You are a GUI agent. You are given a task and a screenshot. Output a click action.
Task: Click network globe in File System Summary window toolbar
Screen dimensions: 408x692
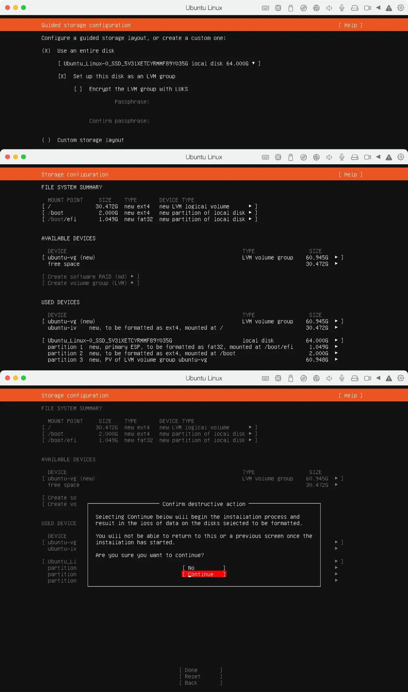[x=316, y=157]
